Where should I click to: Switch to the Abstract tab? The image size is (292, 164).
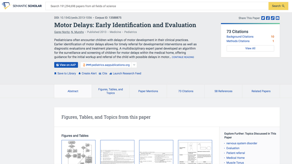click(x=73, y=91)
